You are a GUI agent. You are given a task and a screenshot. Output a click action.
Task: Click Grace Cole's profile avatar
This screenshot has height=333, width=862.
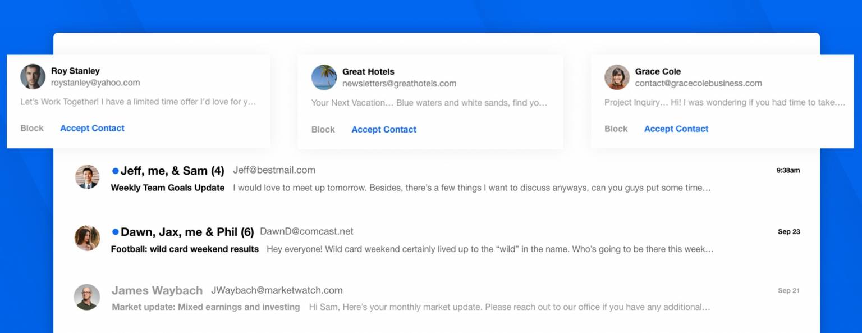coord(617,77)
